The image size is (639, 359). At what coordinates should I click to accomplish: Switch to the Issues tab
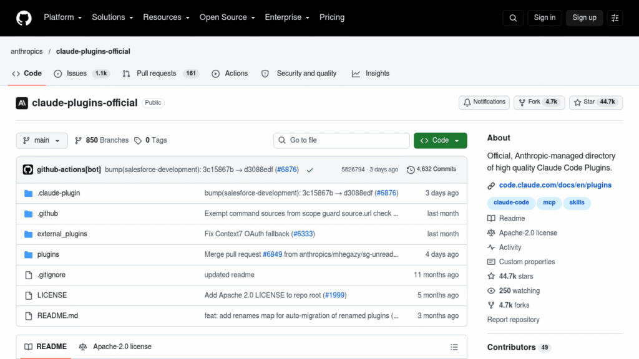click(x=82, y=74)
